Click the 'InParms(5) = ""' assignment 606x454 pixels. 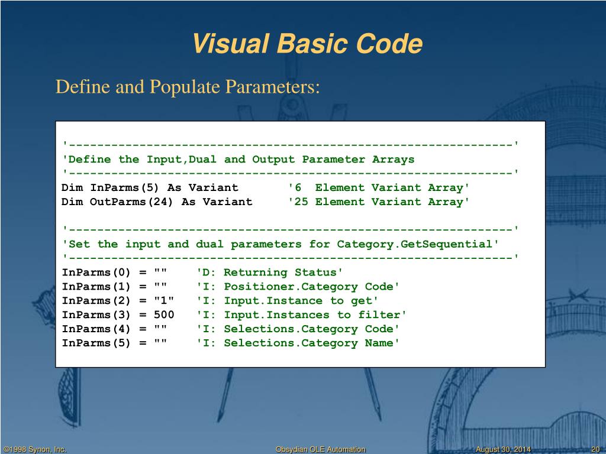point(114,343)
